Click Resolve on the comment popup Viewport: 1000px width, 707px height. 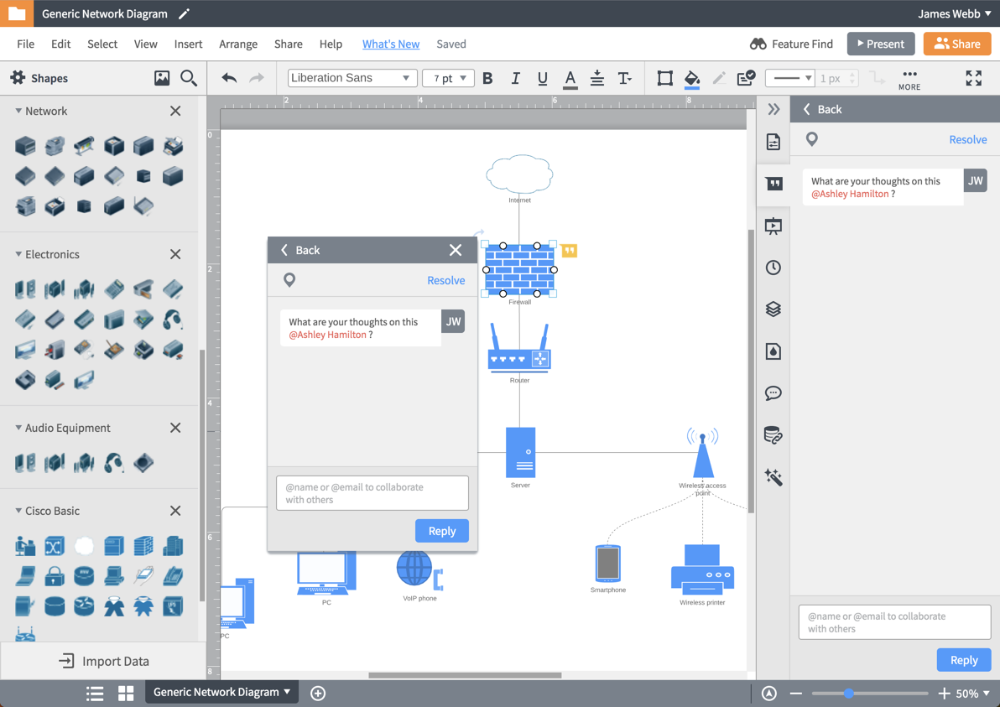click(445, 280)
